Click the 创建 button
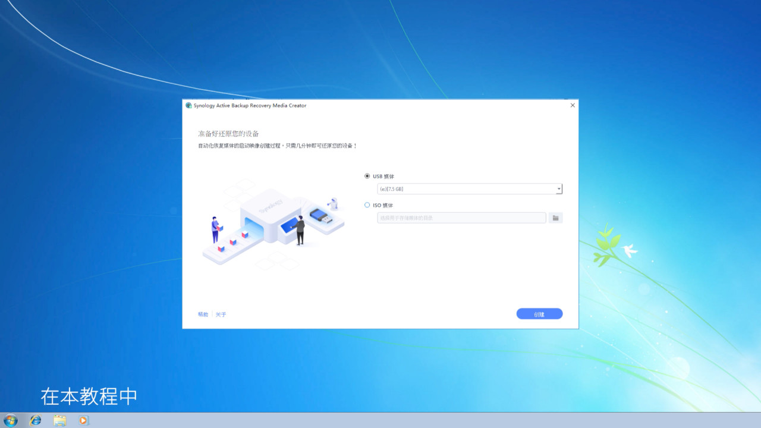This screenshot has height=428, width=761. 539,314
